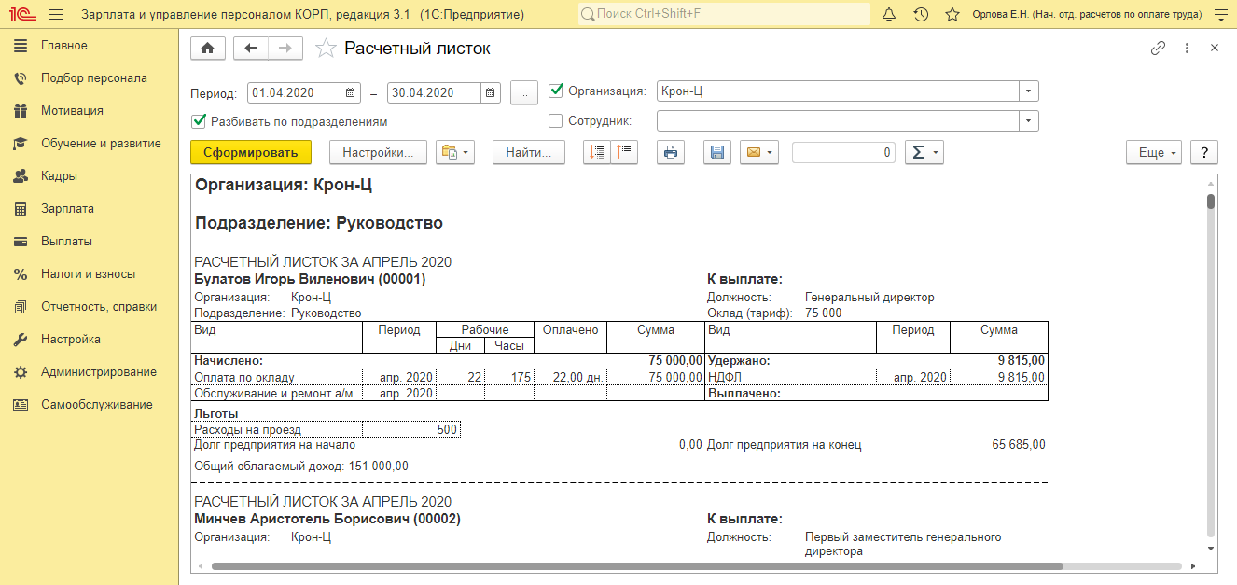The image size is (1237, 585).
Task: Open the history clock icon in the top bar
Action: (x=921, y=15)
